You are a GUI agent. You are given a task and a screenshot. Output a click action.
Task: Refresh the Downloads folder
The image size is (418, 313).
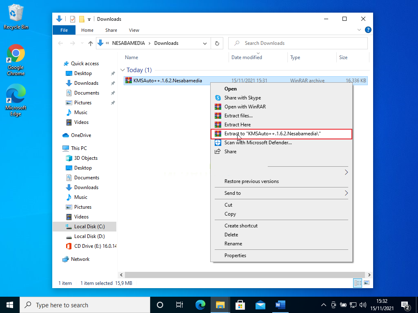(217, 43)
